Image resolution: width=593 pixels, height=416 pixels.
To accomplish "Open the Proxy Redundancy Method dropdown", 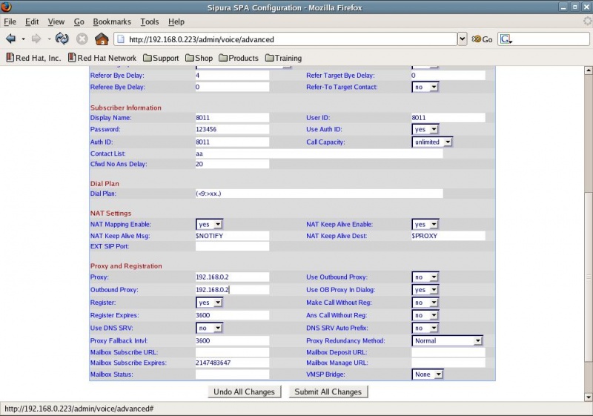I will 448,340.
